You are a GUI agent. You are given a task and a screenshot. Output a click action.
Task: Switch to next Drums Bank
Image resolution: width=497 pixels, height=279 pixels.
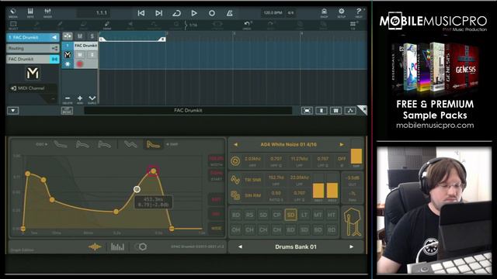(351, 246)
